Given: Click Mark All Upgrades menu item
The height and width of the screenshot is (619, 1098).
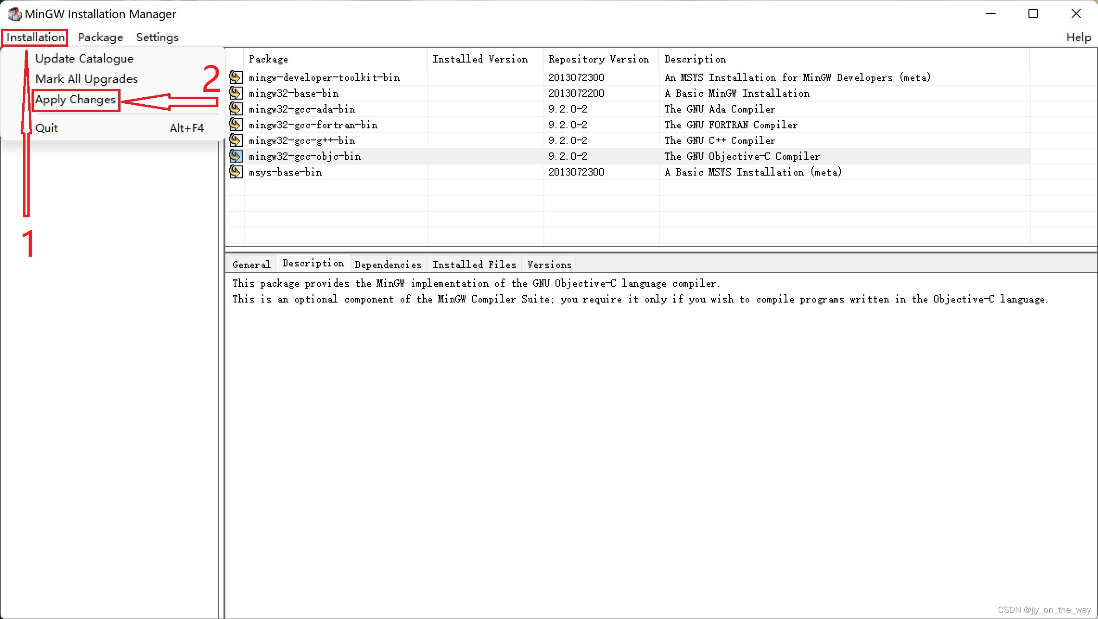Looking at the screenshot, I should point(86,79).
